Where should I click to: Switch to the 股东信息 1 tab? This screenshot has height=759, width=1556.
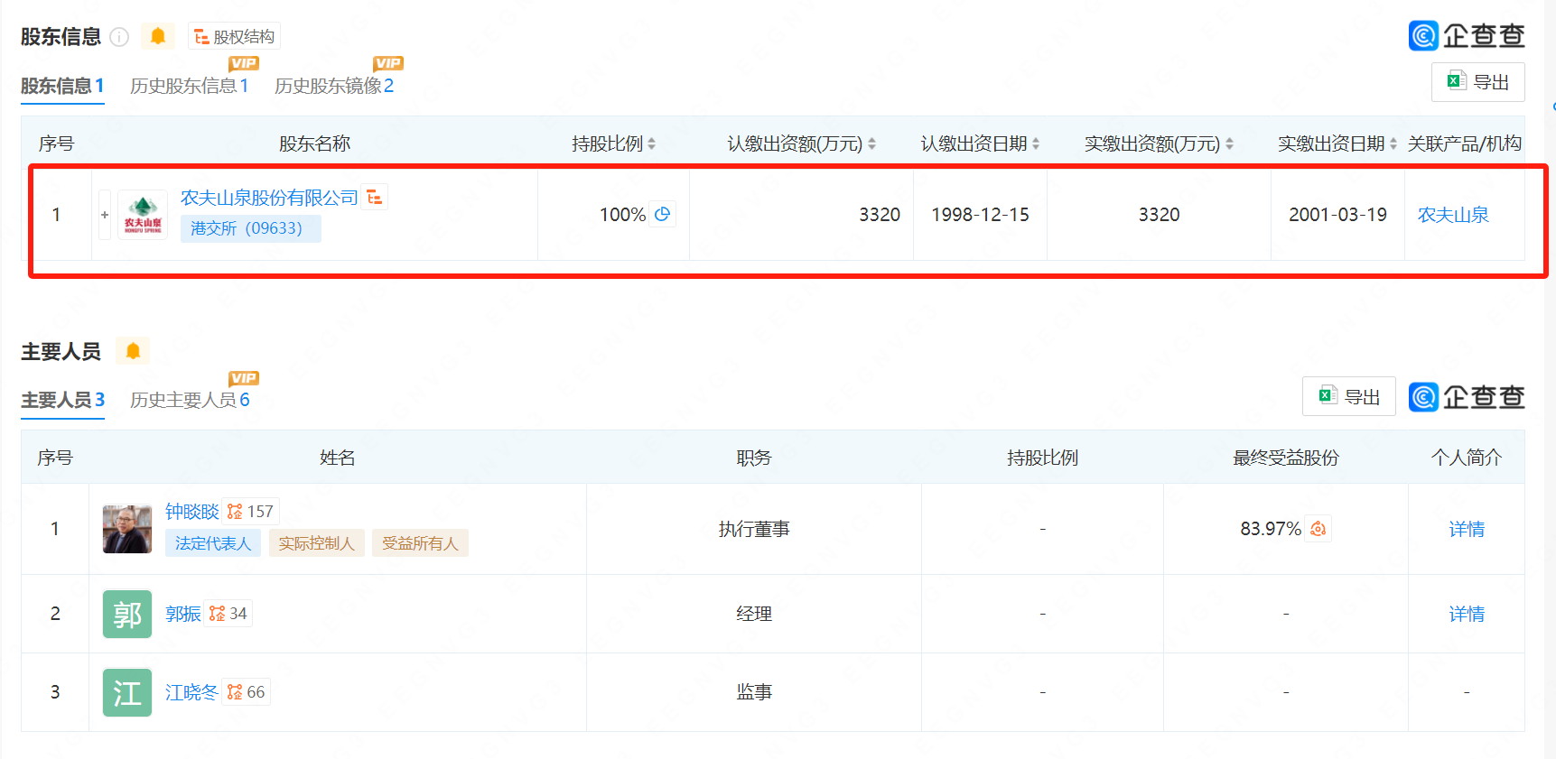(x=62, y=86)
